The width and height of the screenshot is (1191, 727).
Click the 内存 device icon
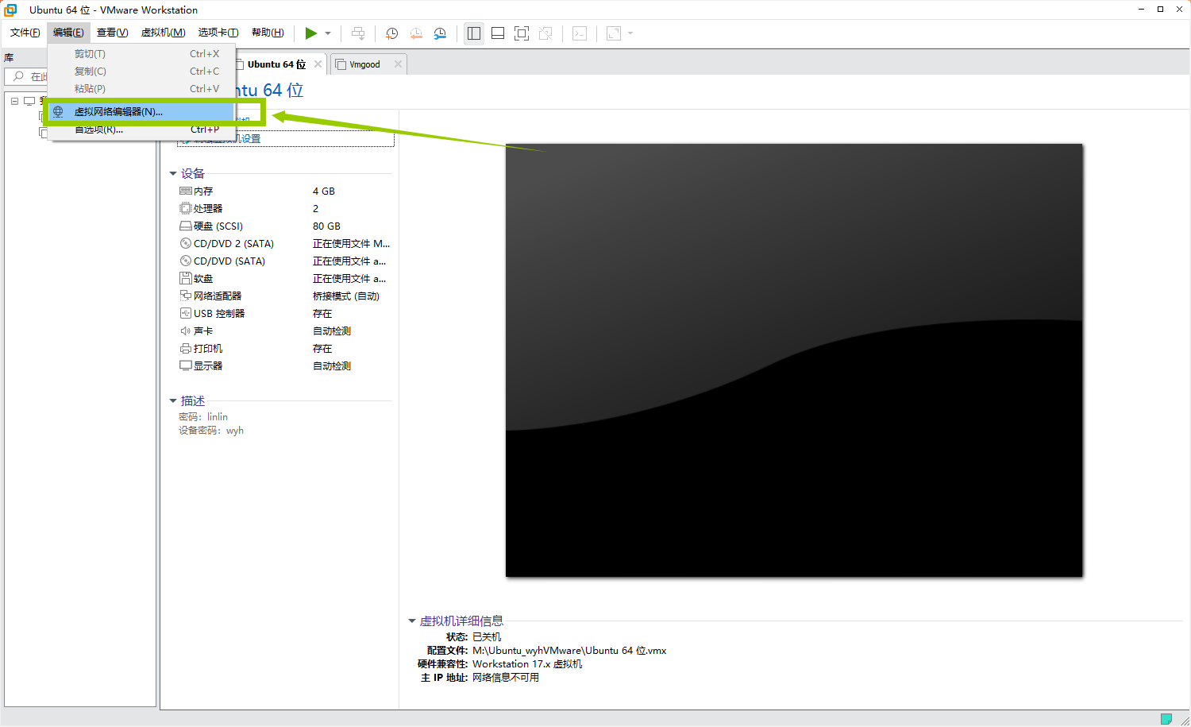coord(186,191)
